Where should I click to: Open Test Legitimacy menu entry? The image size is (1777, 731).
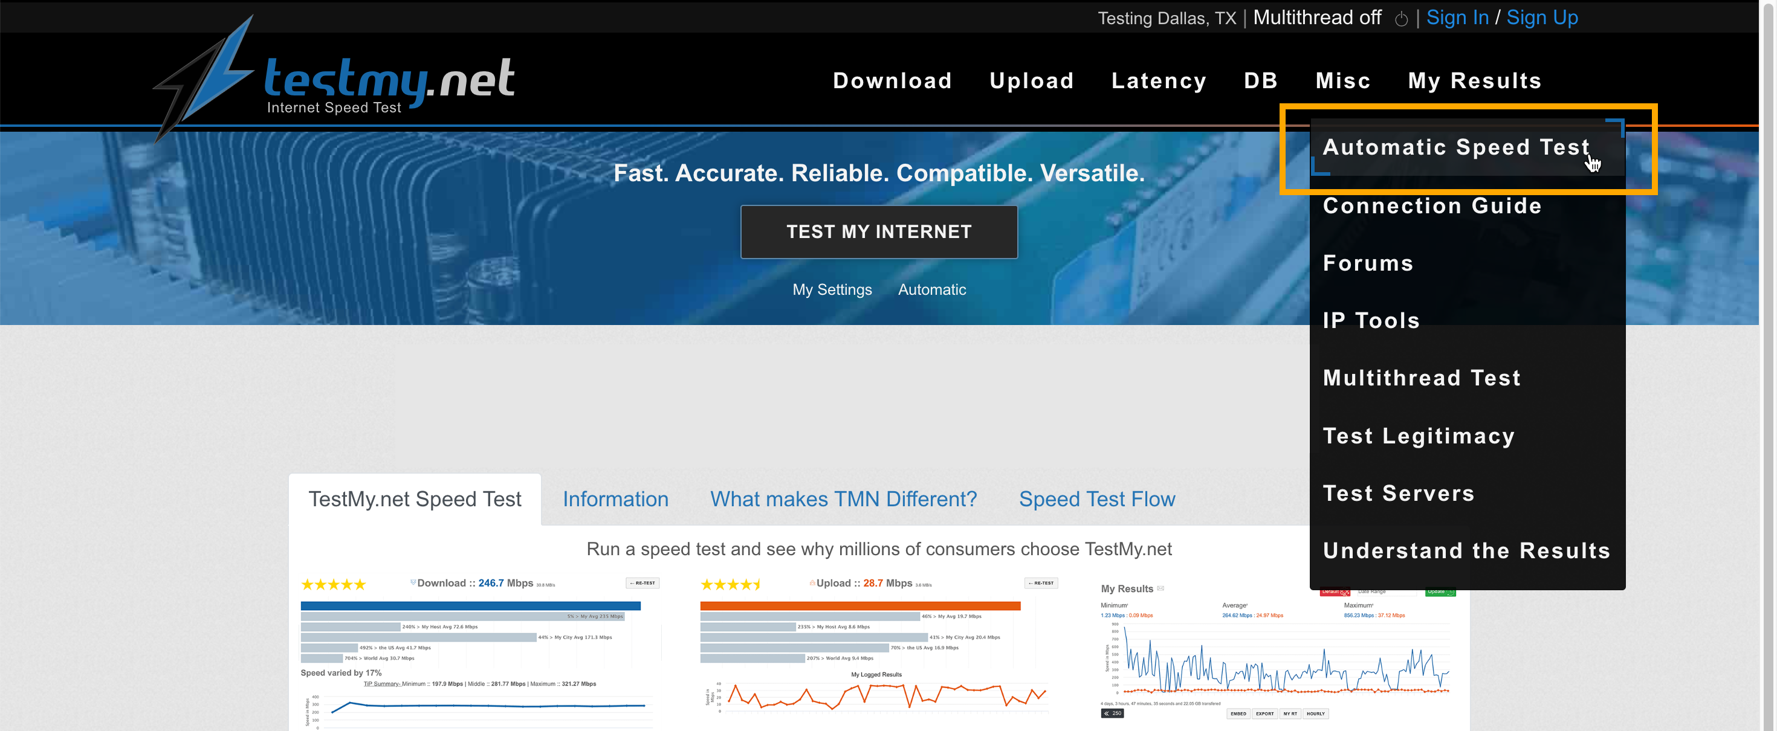click(1468, 436)
